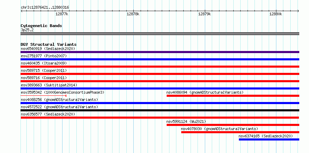Click the DGV Structural Variants track title

click(49, 44)
